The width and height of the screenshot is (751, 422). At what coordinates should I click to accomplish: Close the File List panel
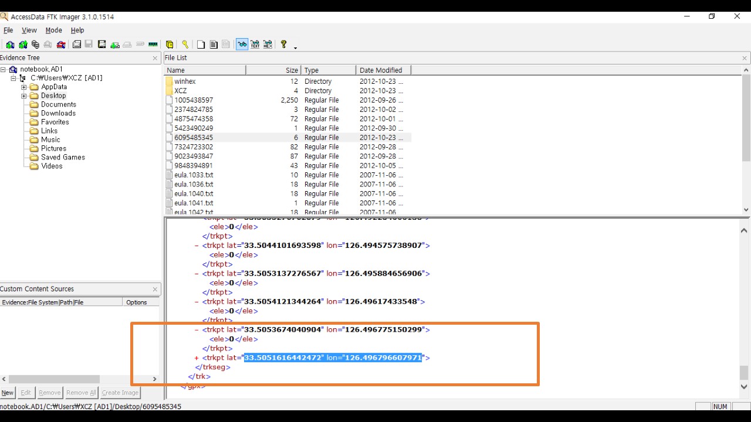[745, 58]
